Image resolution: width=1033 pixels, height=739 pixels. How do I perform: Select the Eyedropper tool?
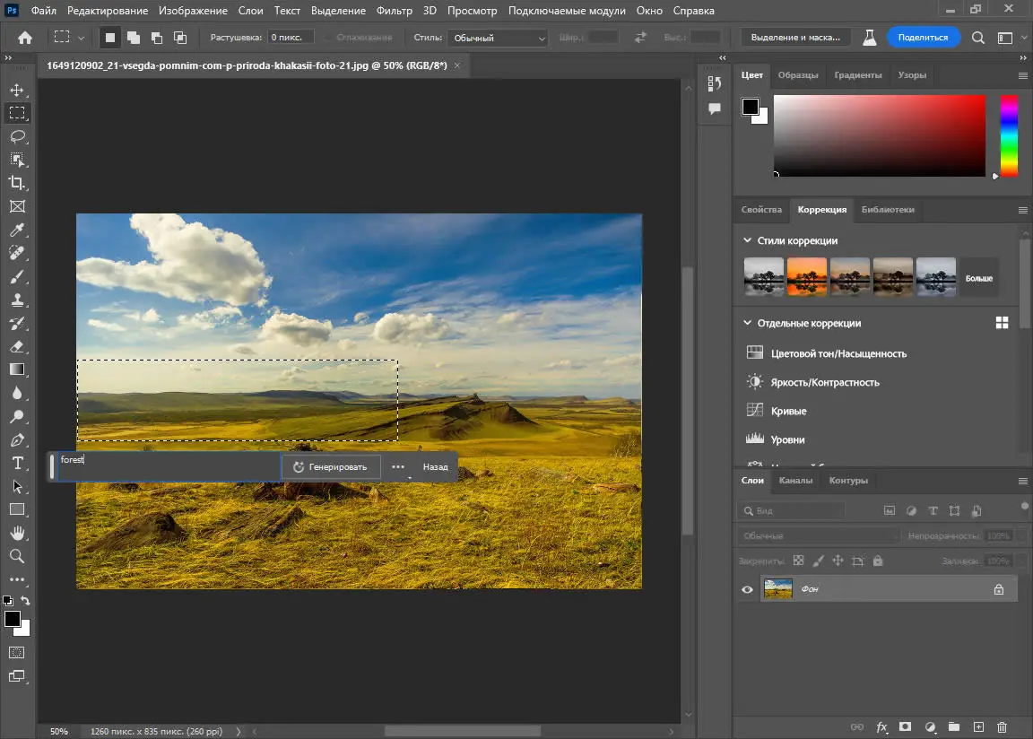[17, 230]
